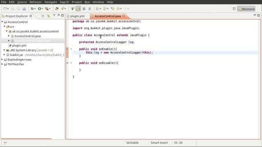Image resolution: width=262 pixels, height=147 pixels.
Task: Click the Print toolbar icon
Action: [24, 9]
